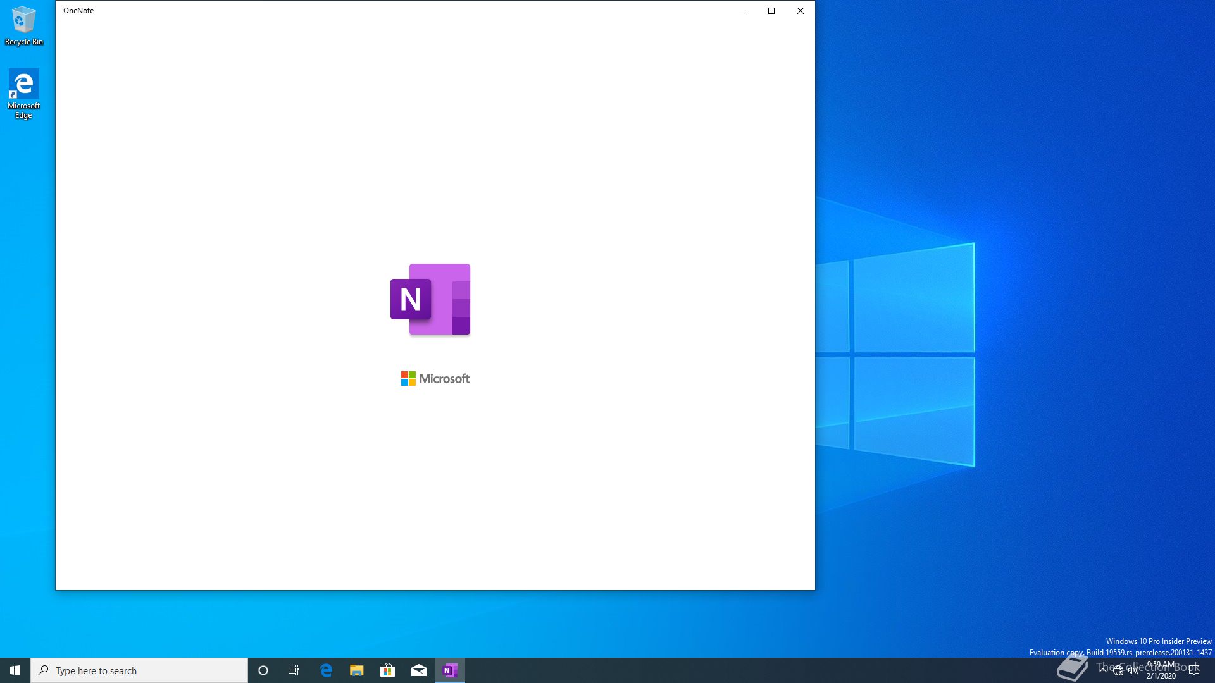1215x683 pixels.
Task: Open the Action Center notifications
Action: pos(1194,670)
